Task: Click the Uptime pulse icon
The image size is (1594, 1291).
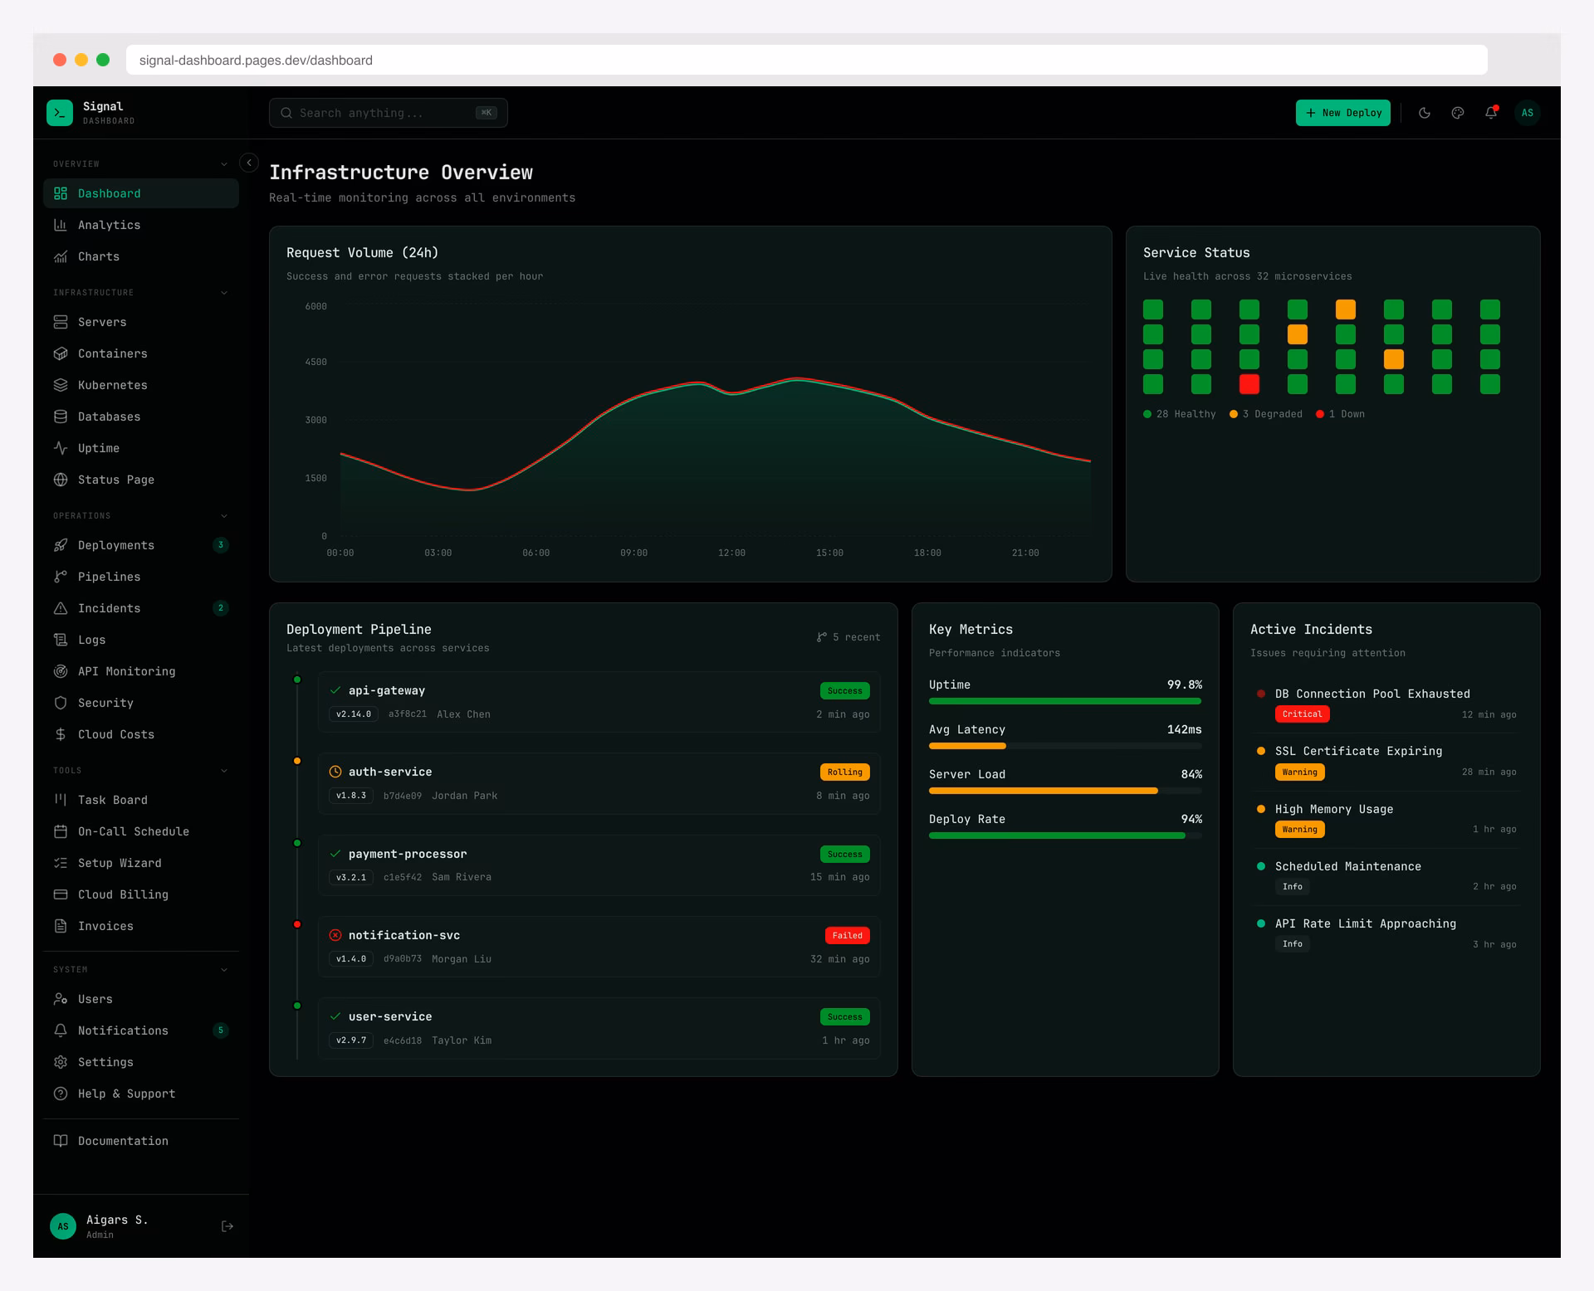Action: (x=61, y=448)
